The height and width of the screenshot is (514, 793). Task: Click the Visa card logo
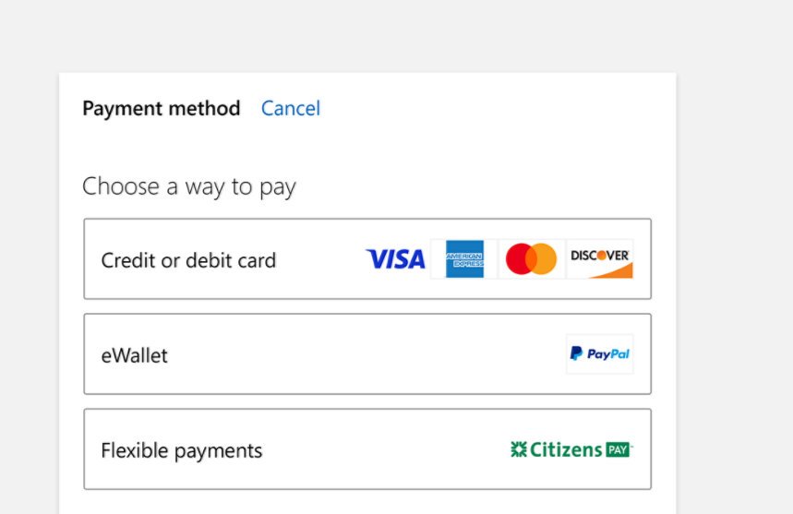coord(395,259)
